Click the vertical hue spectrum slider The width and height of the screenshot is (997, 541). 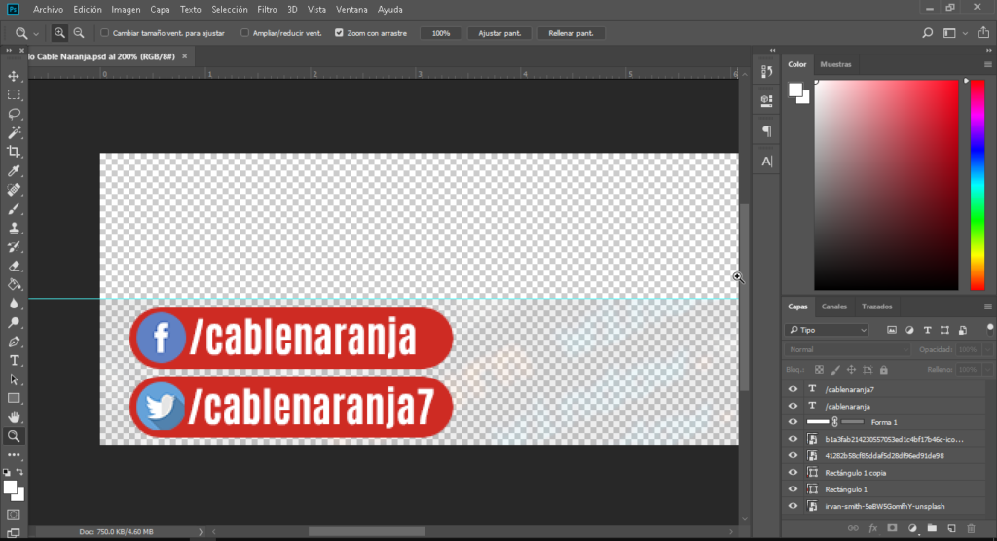(x=978, y=185)
